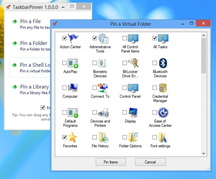Click the vertical scrollbar thumb

(204, 56)
